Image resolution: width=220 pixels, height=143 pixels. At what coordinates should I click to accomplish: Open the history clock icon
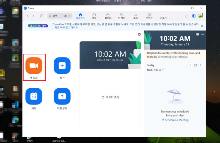pyautogui.click(x=42, y=16)
